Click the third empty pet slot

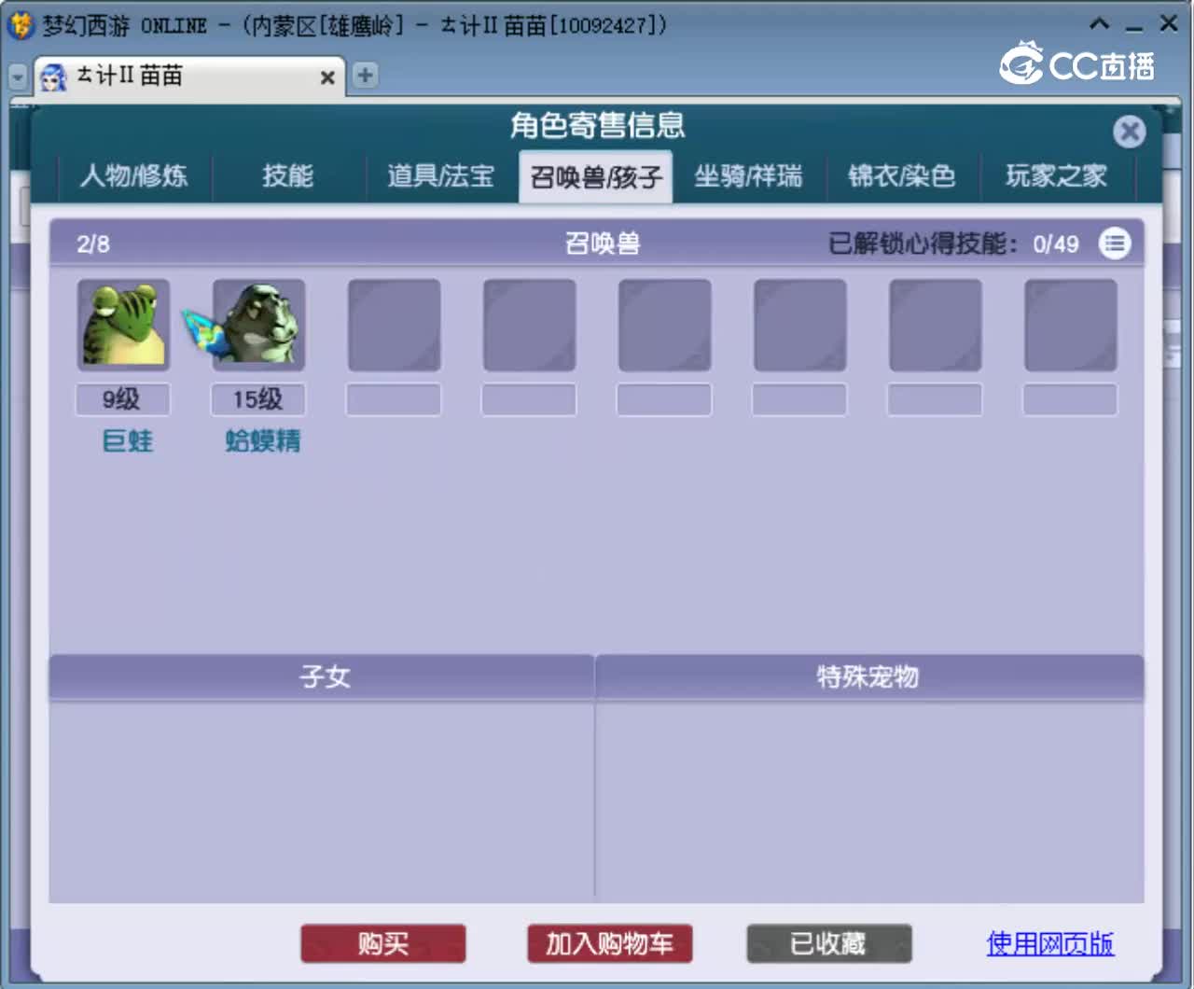click(394, 324)
